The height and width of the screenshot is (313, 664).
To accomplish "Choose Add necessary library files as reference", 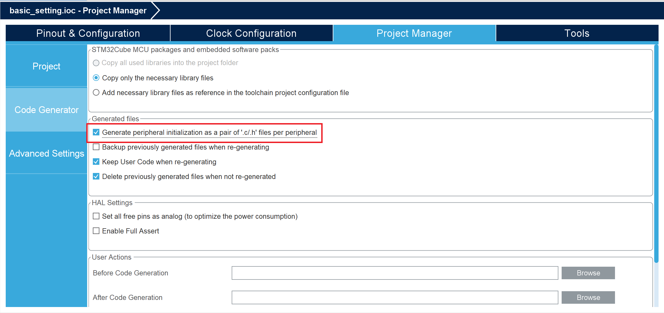I will tap(96, 93).
